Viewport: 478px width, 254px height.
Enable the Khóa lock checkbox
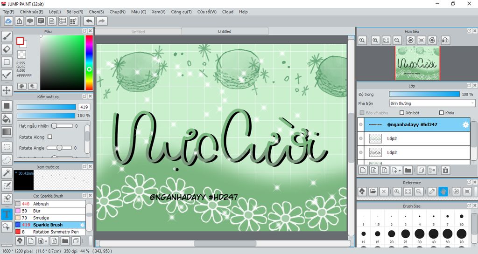click(x=441, y=112)
